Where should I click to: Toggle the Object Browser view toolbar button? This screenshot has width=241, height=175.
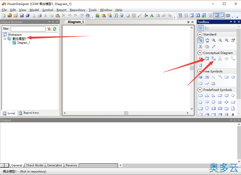click(x=216, y=15)
